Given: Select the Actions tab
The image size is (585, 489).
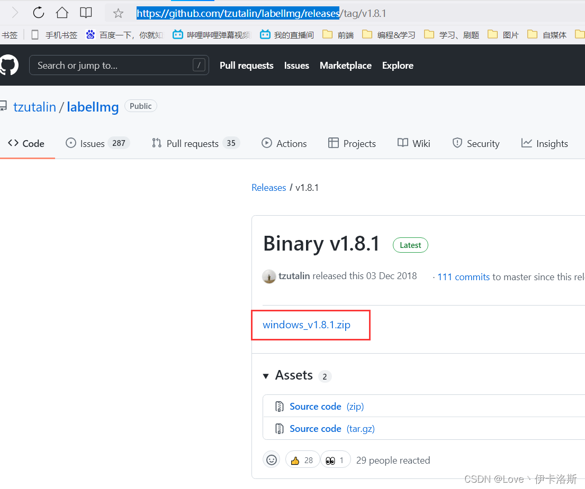Looking at the screenshot, I should [x=284, y=143].
